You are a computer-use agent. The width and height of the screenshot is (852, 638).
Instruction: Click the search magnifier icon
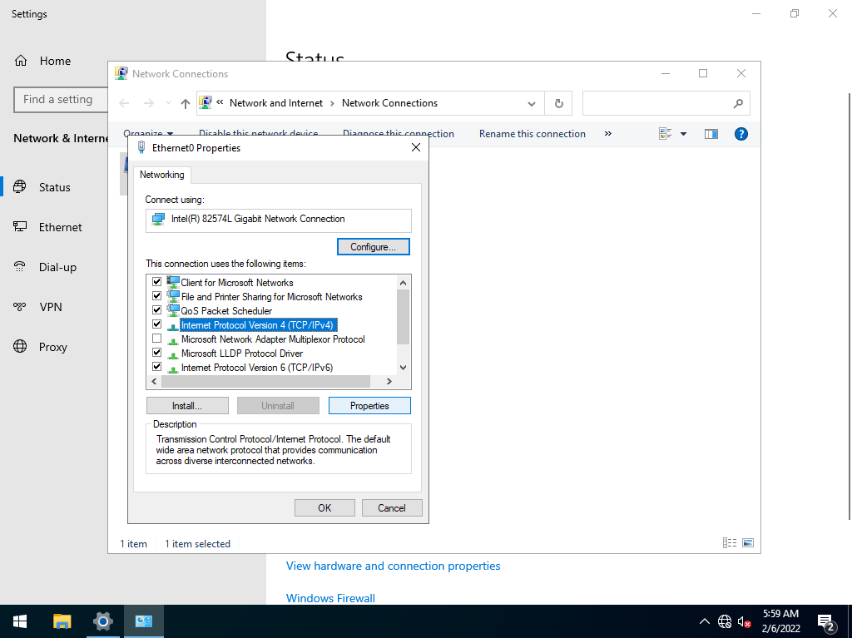(738, 103)
